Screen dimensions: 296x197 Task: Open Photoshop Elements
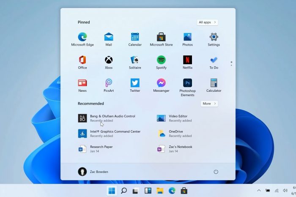coord(187,88)
